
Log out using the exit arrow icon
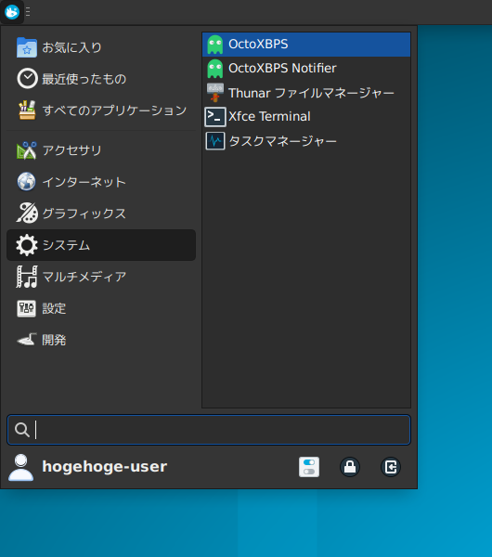pyautogui.click(x=391, y=467)
